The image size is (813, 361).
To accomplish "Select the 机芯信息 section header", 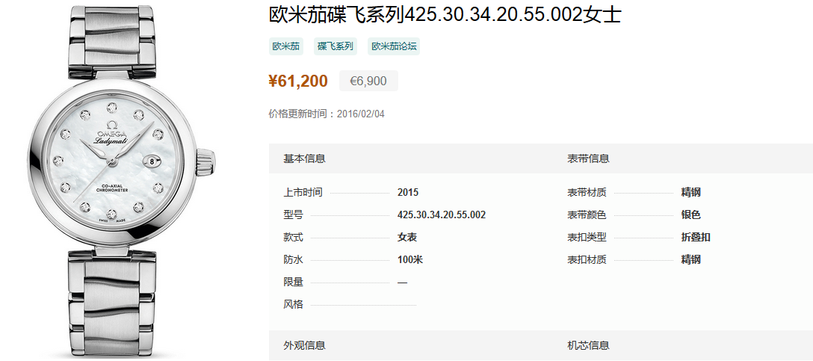I will pos(589,345).
